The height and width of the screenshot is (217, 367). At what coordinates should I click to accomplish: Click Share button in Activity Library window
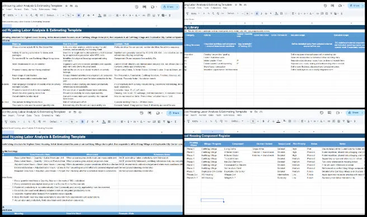coord(354,6)
